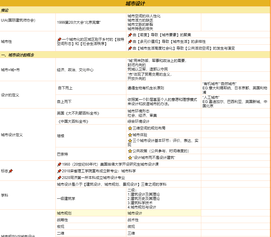Select the 城市设计 title header cell
This screenshot has height=237, width=271.
point(135,3)
